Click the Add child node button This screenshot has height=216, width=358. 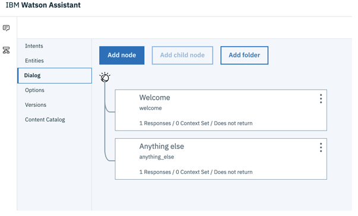point(182,55)
